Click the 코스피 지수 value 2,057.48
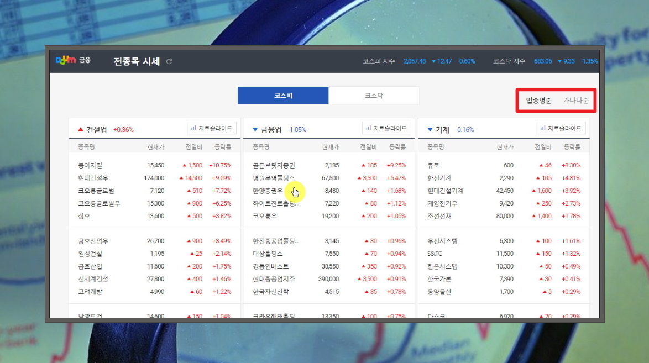This screenshot has width=649, height=363. pyautogui.click(x=414, y=61)
